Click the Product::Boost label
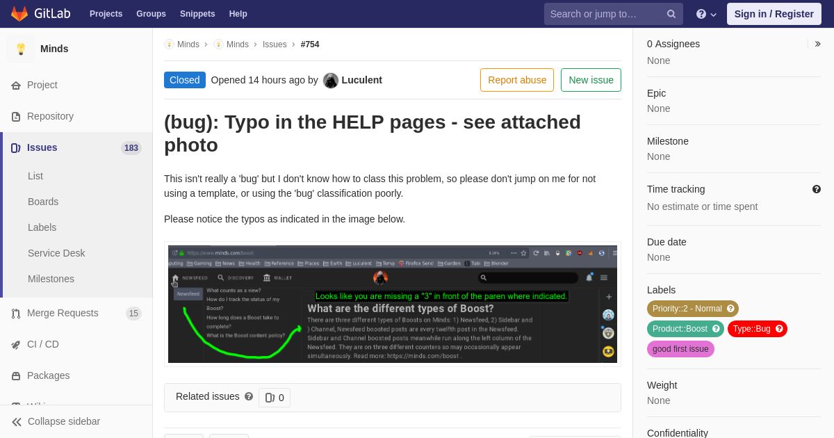Screen dimensions: 834x438 680,329
